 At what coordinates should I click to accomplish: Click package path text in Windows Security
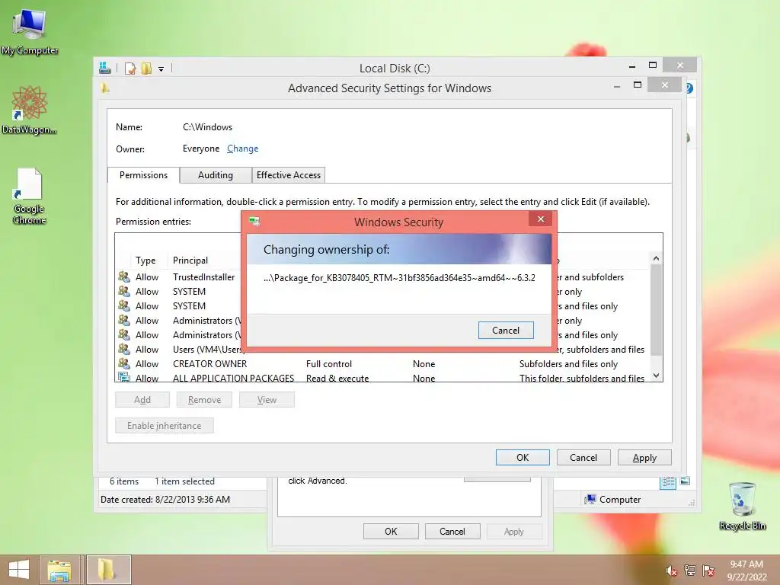point(399,277)
